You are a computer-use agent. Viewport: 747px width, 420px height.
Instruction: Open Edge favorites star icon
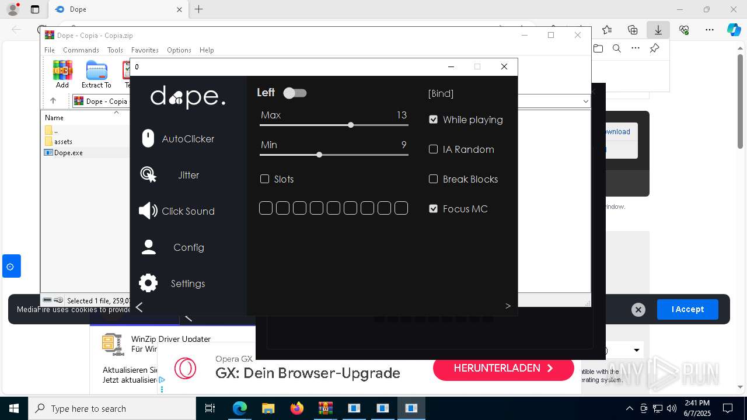click(607, 30)
